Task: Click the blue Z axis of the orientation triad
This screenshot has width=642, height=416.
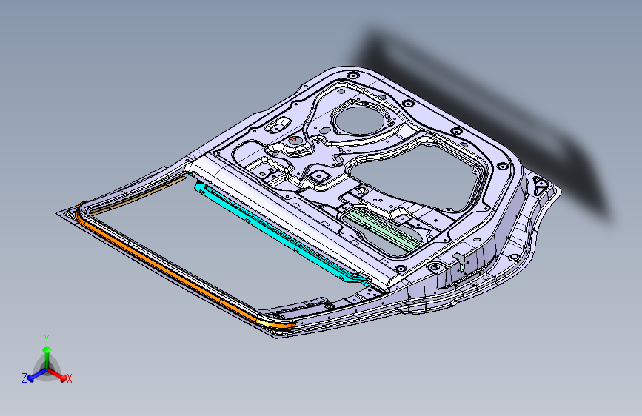Action: [37, 375]
